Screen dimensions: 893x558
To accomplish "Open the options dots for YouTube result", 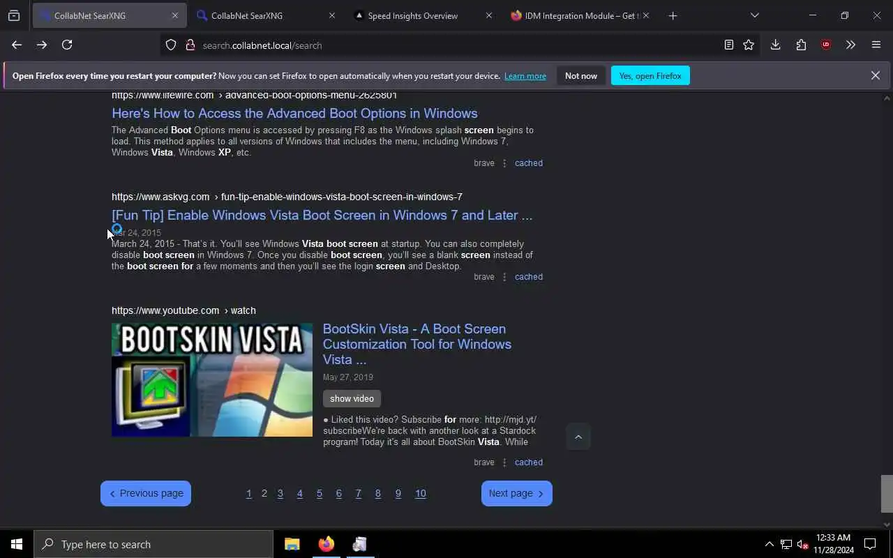I will (x=504, y=462).
